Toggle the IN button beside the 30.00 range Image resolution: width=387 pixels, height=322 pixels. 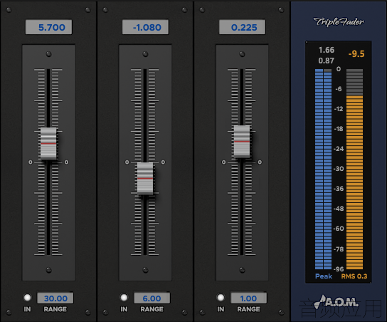coord(27,297)
